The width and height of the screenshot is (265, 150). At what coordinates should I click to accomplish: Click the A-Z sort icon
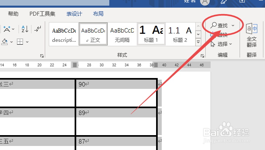click(x=25, y=29)
